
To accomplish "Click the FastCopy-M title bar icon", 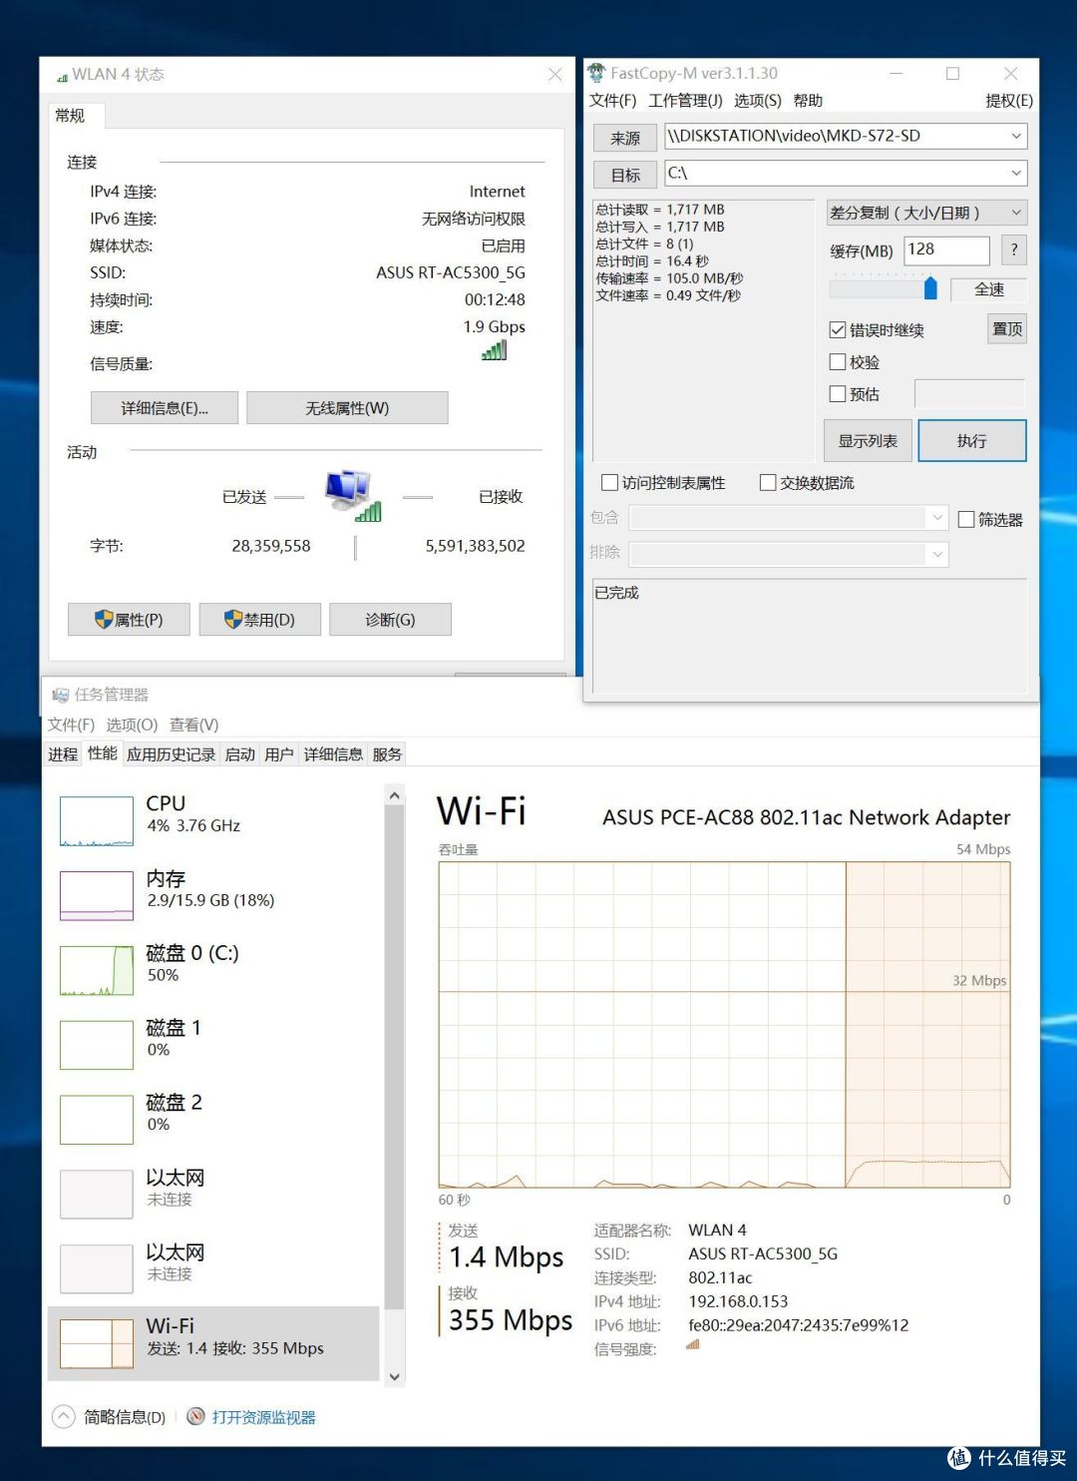I will 596,73.
